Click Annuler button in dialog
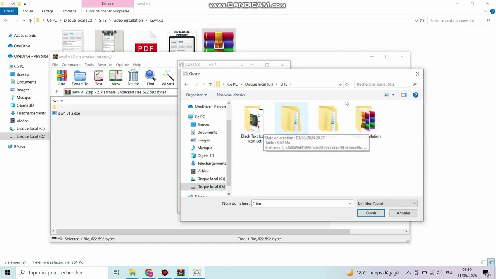 point(403,213)
